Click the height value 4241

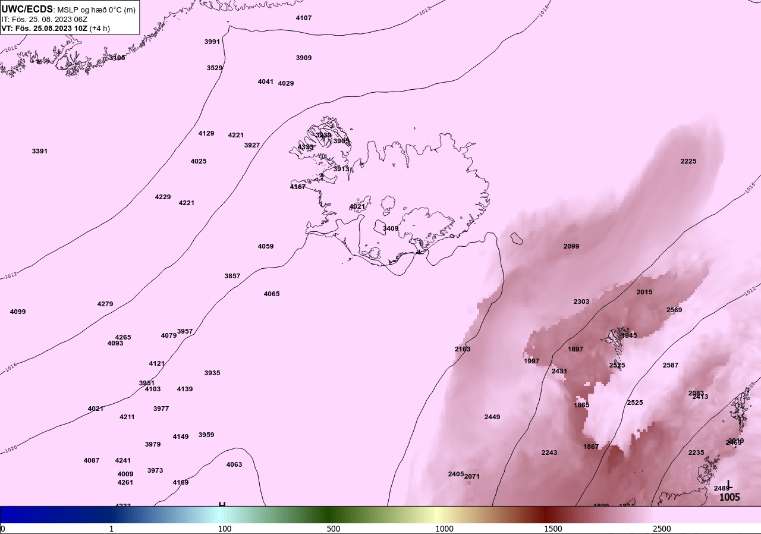click(x=123, y=460)
